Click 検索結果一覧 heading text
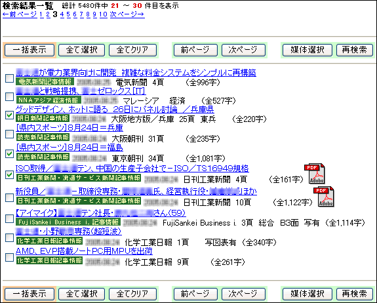This screenshot has width=377, height=303. tap(28, 5)
